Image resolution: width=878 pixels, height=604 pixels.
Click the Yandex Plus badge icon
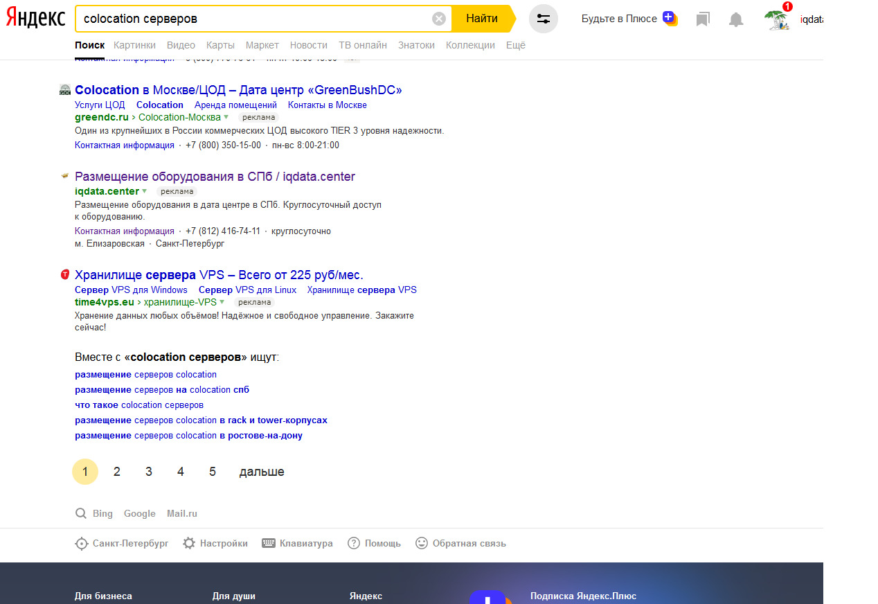point(670,18)
